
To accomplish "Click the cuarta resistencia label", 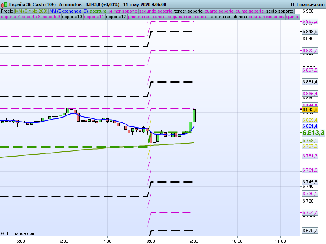I will 266,17.
